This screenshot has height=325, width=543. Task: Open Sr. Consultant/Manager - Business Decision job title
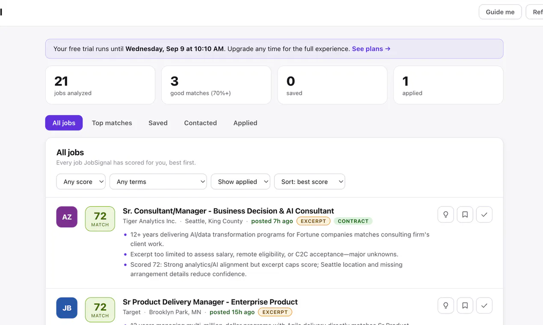coord(228,211)
